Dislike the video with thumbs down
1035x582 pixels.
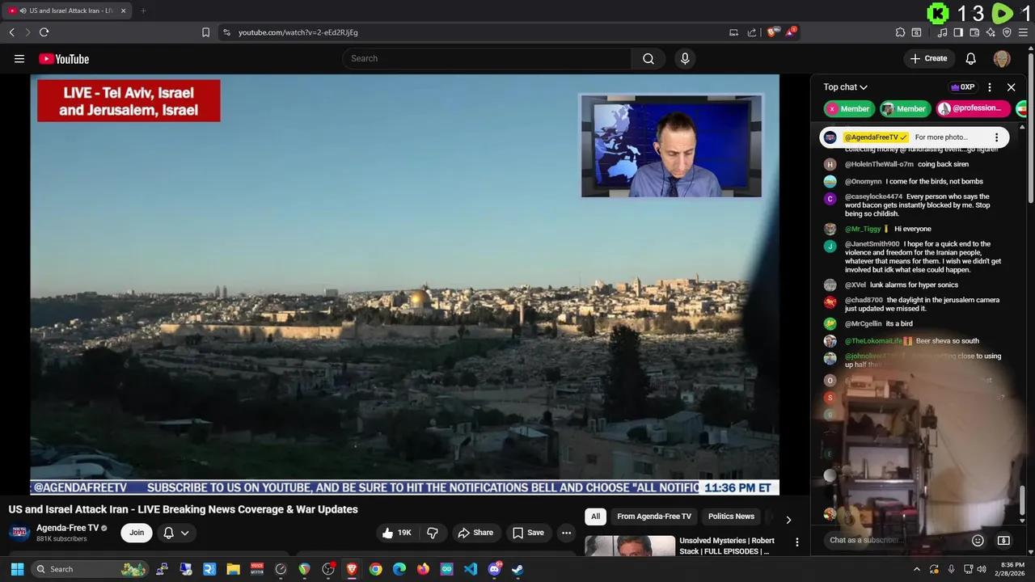pos(433,533)
